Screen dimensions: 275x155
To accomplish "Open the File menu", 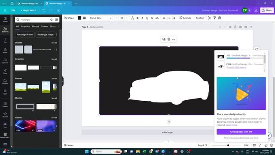I will pyautogui.click(x=13, y=10).
